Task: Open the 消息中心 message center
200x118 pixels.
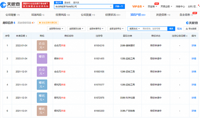Action: pos(180,6)
